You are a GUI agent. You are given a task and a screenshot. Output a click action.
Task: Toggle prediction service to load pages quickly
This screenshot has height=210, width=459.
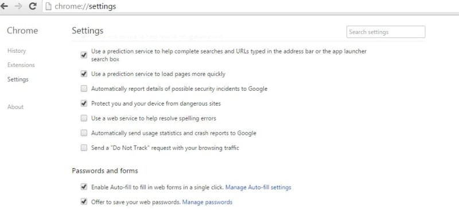pos(84,74)
